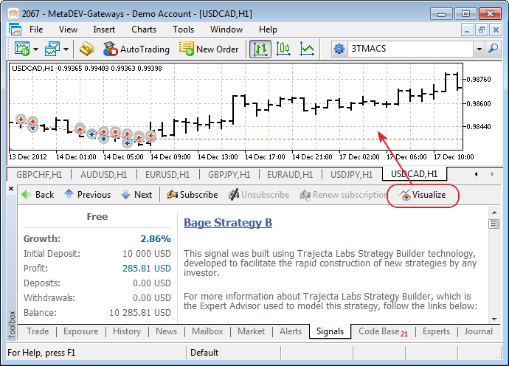Viewport: 509px width, 366px height.
Task: Open the Charts menu
Action: click(144, 30)
